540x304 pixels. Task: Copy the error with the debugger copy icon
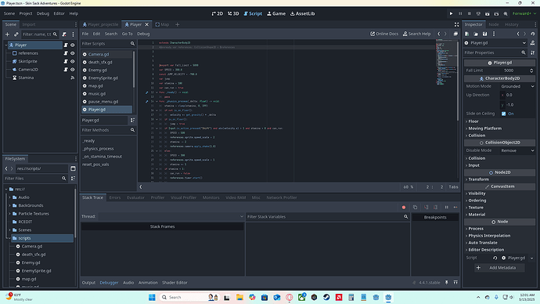415,207
